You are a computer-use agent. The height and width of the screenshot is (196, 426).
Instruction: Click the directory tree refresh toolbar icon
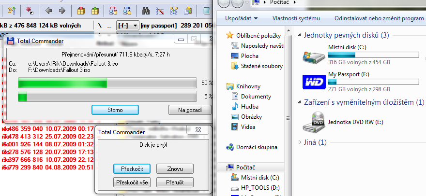tap(12, 11)
